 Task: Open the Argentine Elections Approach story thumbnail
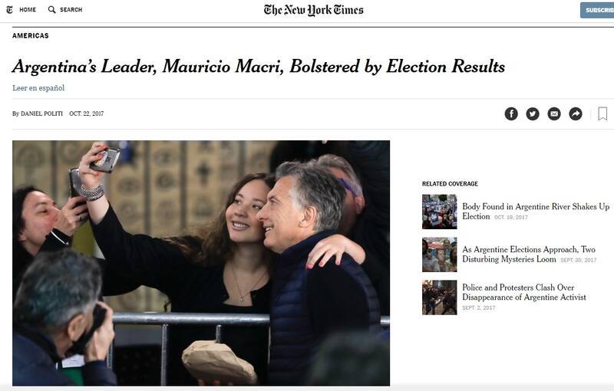[439, 255]
